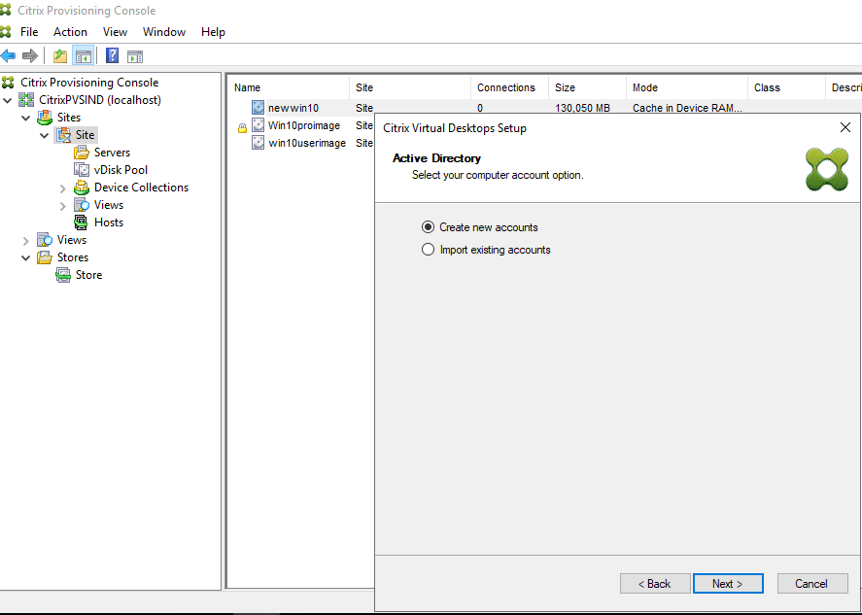This screenshot has width=862, height=615.
Task: Collapse the Sites tree node
Action: pyautogui.click(x=26, y=119)
